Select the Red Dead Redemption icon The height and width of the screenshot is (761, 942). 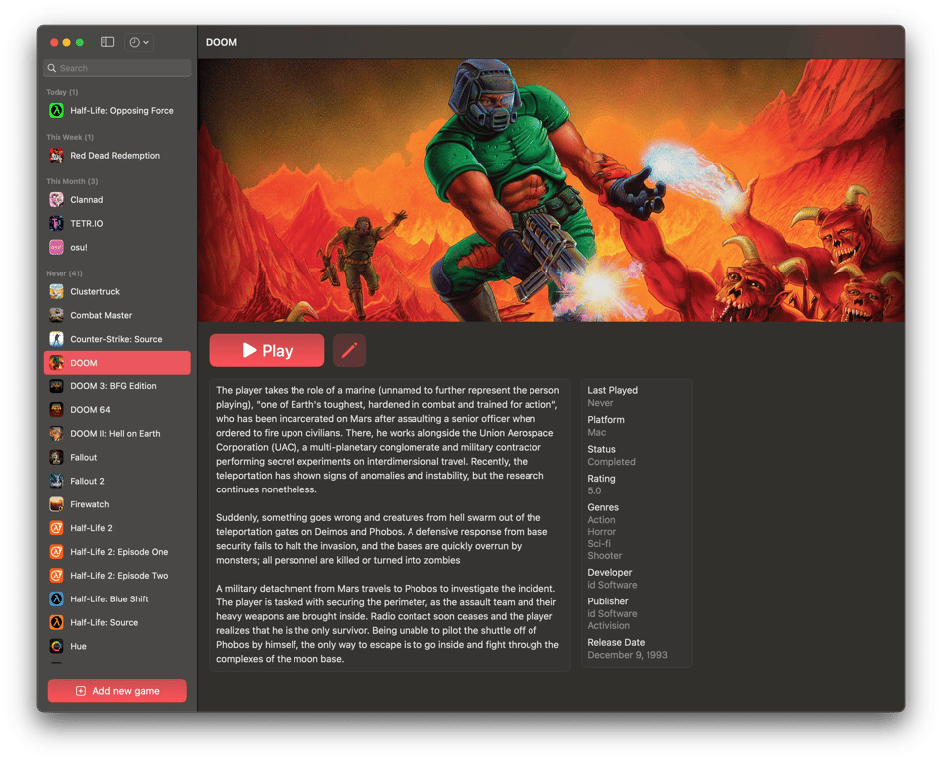[x=57, y=155]
